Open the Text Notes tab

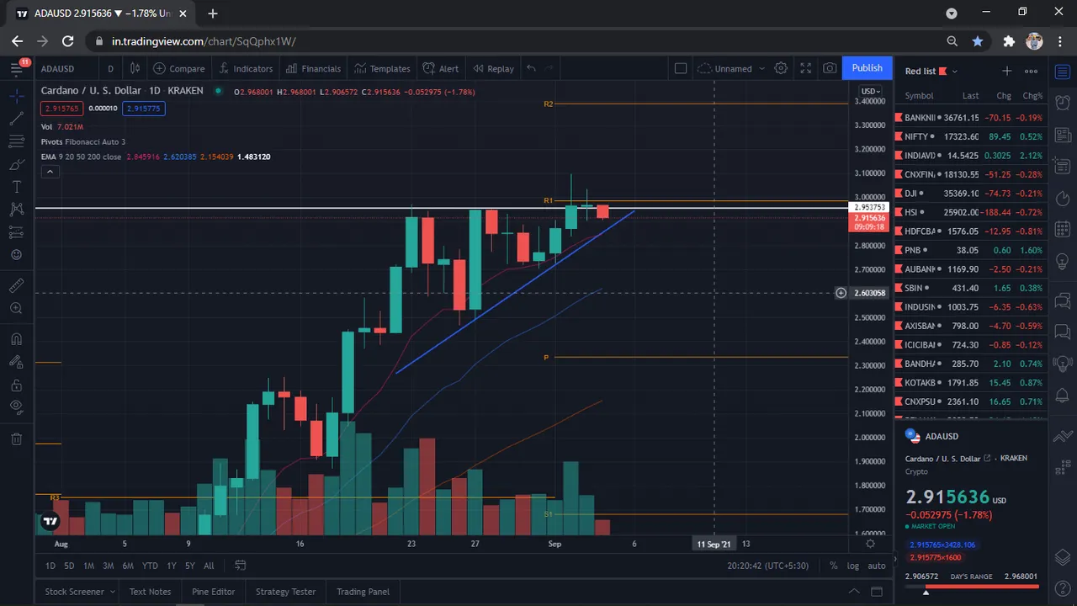click(150, 592)
